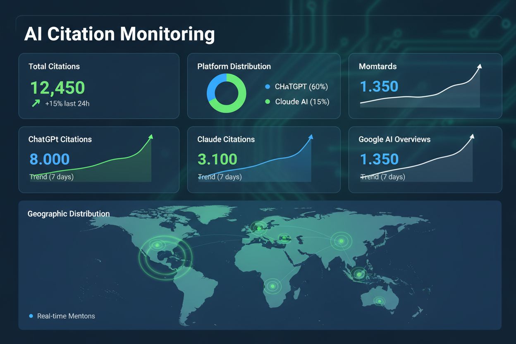Click the Geographic Distribution heading
Screen dimensions: 516x344
(x=69, y=214)
